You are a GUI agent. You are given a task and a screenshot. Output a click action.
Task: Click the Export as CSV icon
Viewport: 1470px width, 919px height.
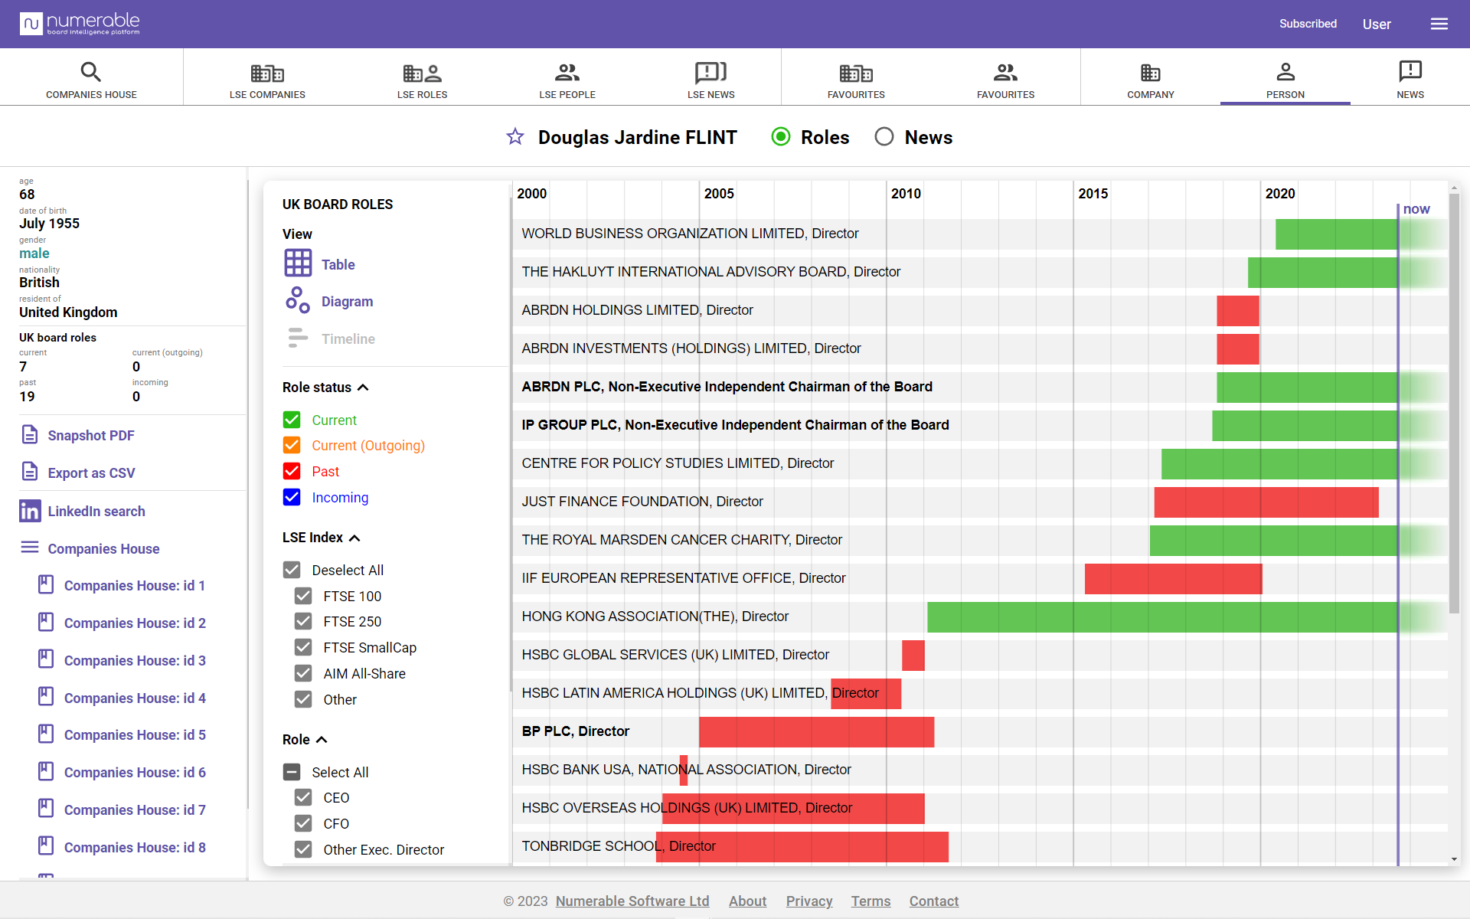(x=30, y=472)
